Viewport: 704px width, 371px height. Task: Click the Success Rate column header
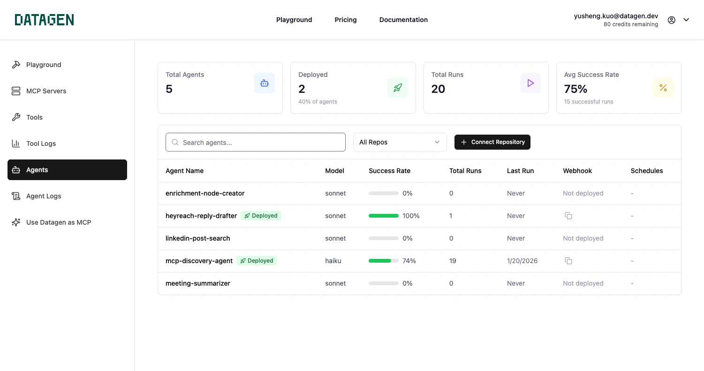click(x=390, y=171)
